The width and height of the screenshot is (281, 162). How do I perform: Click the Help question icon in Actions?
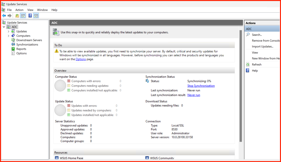[248, 70]
